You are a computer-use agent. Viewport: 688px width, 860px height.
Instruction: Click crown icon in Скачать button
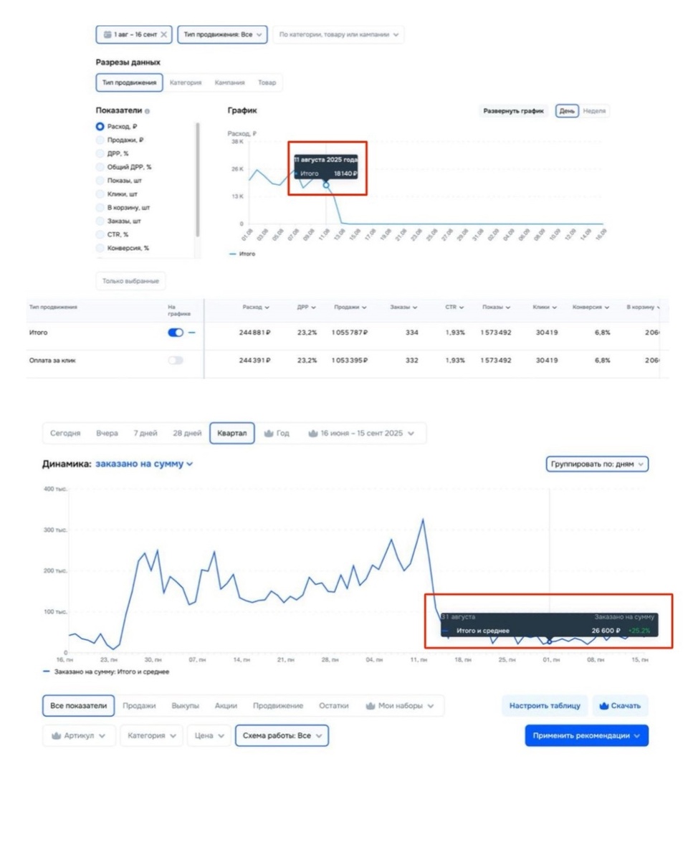pos(603,706)
